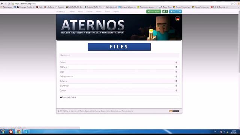Go to Home in the site navigation
Image resolution: width=240 pixels, height=135 pixels.
click(x=72, y=12)
